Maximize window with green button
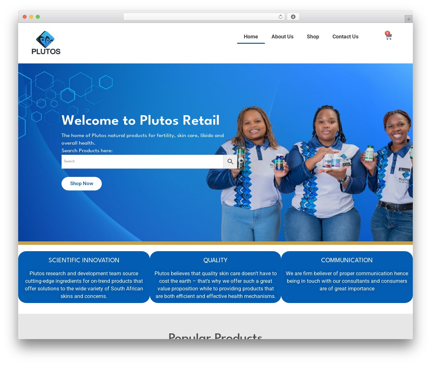This screenshot has width=431, height=365. 38,17
